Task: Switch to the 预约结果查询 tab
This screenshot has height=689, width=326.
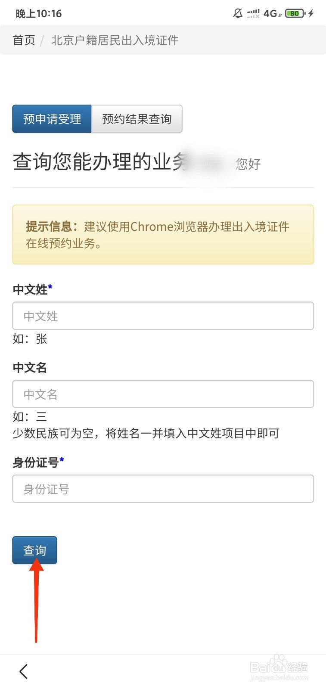Action: coord(137,119)
